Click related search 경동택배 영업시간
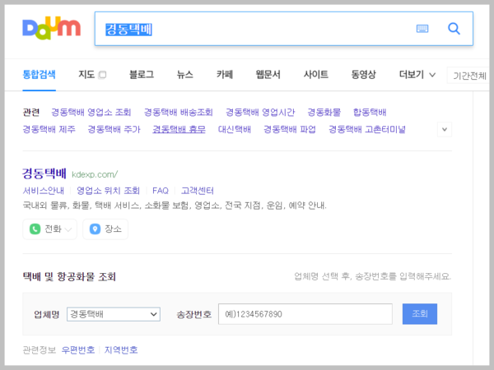 tap(260, 113)
